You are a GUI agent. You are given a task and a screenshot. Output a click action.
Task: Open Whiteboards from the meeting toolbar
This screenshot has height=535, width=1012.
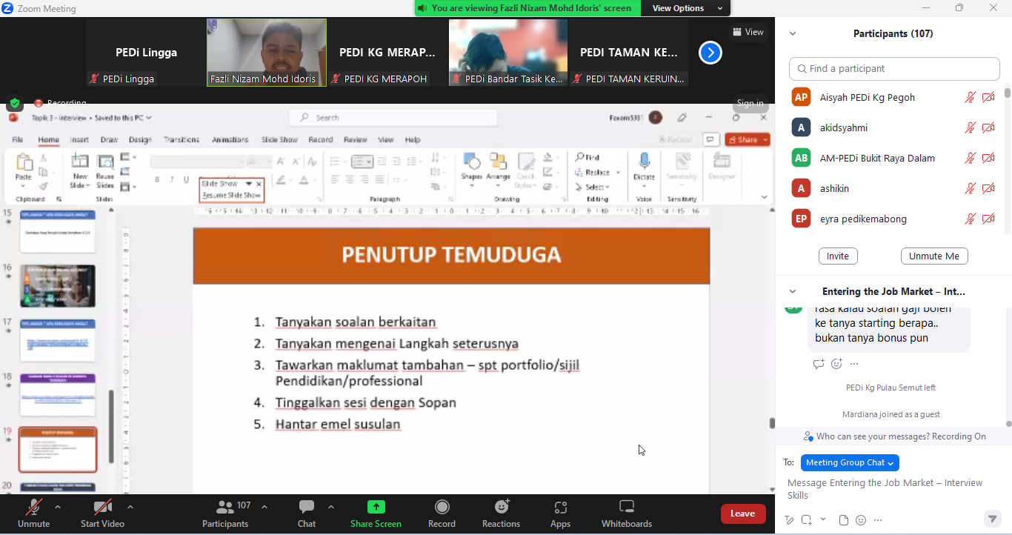[626, 508]
